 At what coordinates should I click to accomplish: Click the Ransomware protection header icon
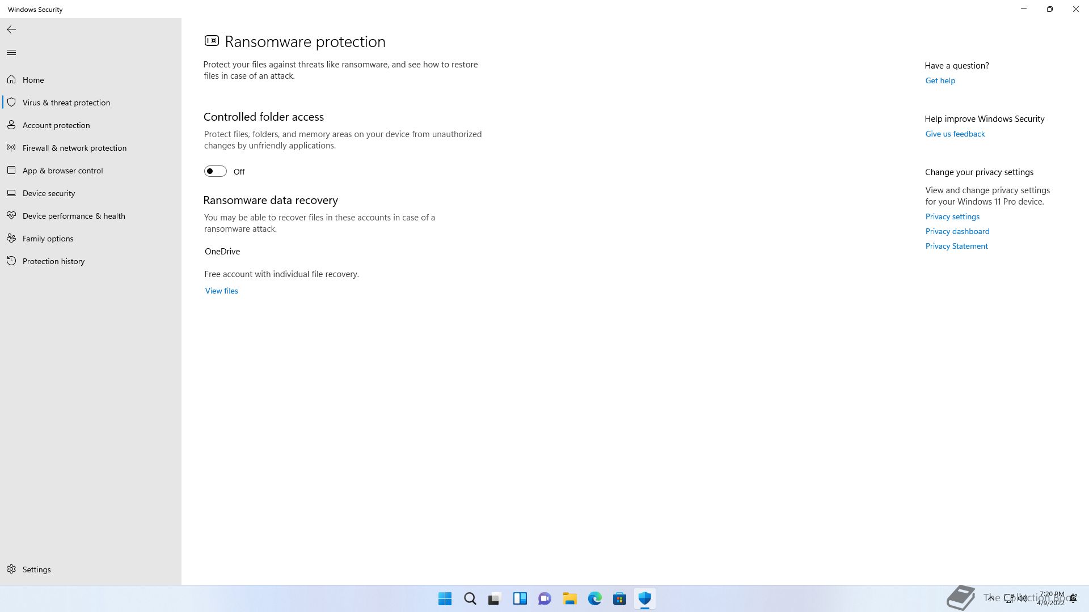212,40
